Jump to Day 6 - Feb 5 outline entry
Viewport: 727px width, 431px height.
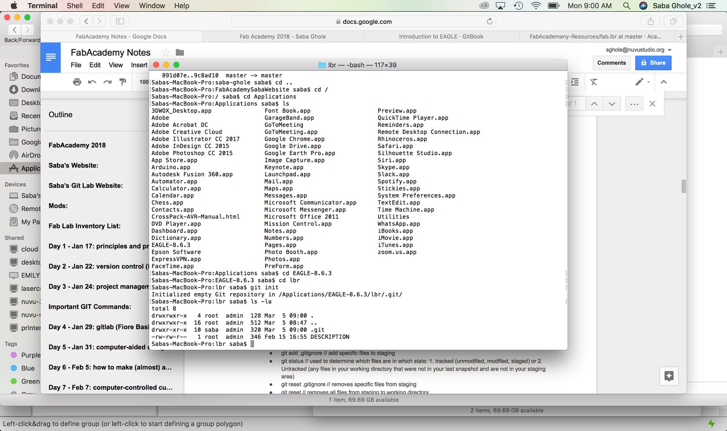coord(110,367)
